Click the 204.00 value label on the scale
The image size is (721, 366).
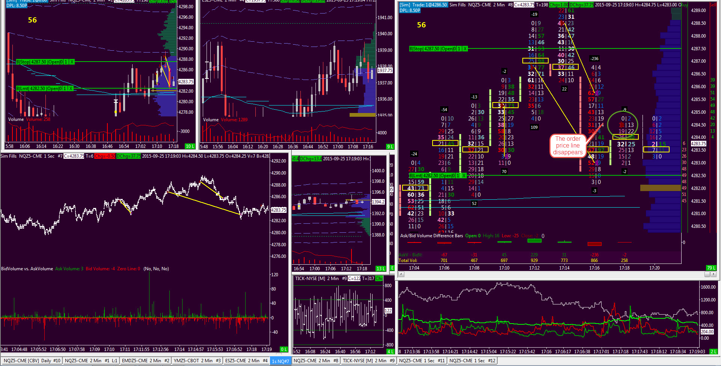(707, 332)
